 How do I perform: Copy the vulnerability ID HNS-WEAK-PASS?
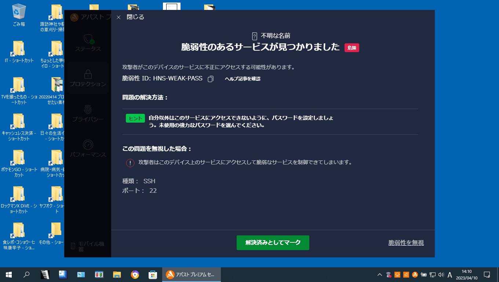point(211,79)
